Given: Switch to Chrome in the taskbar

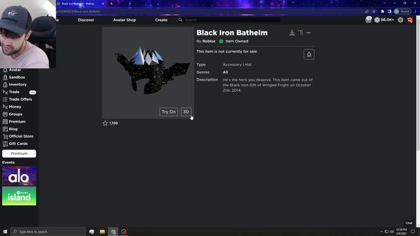Looking at the screenshot, I should [x=113, y=231].
